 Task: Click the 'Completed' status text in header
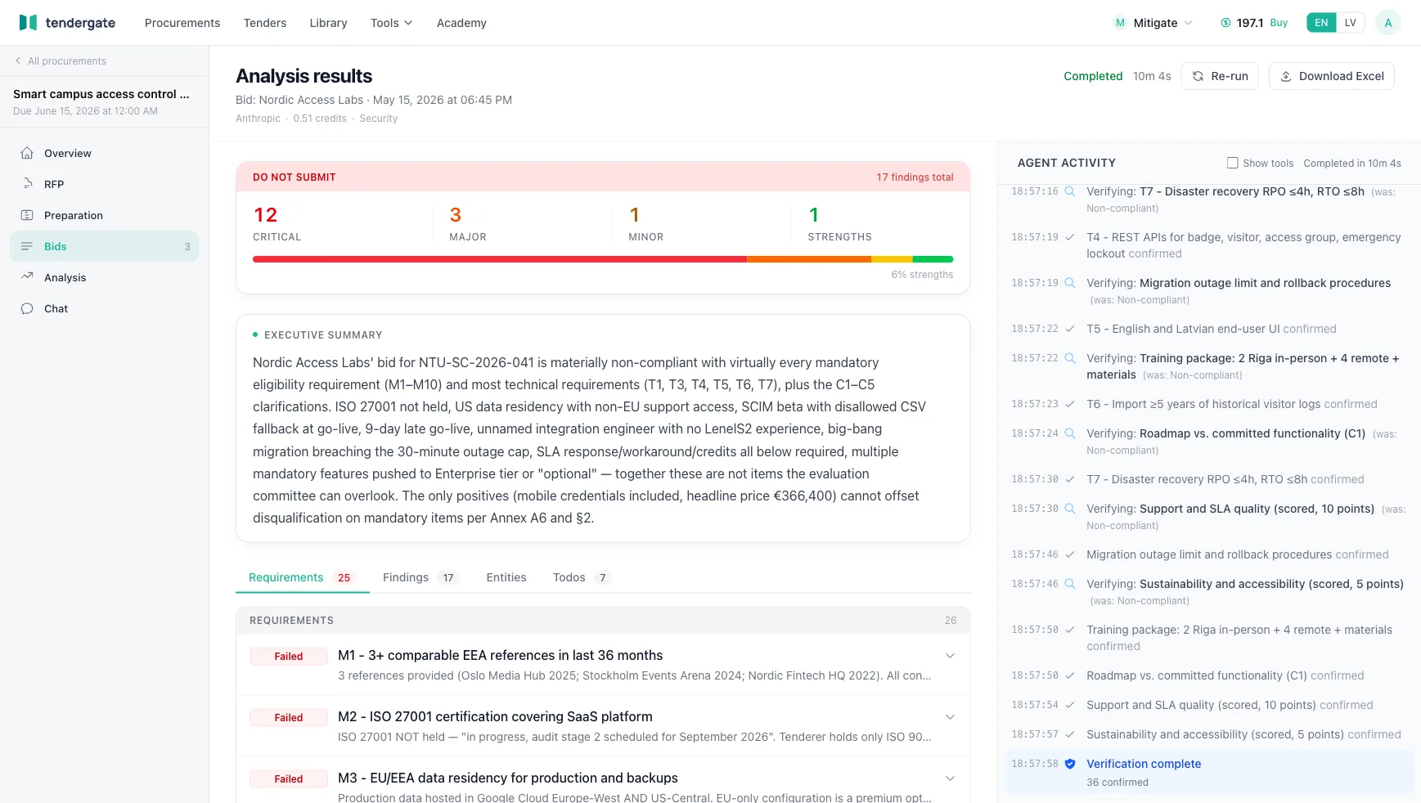coord(1093,76)
